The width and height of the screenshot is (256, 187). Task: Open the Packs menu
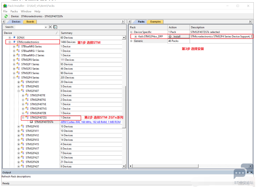click(14, 11)
